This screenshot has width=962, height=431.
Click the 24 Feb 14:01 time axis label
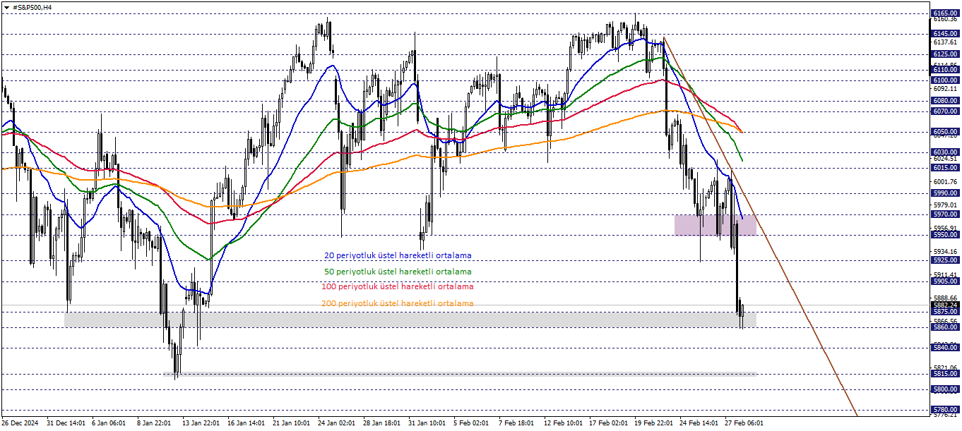coord(699,423)
